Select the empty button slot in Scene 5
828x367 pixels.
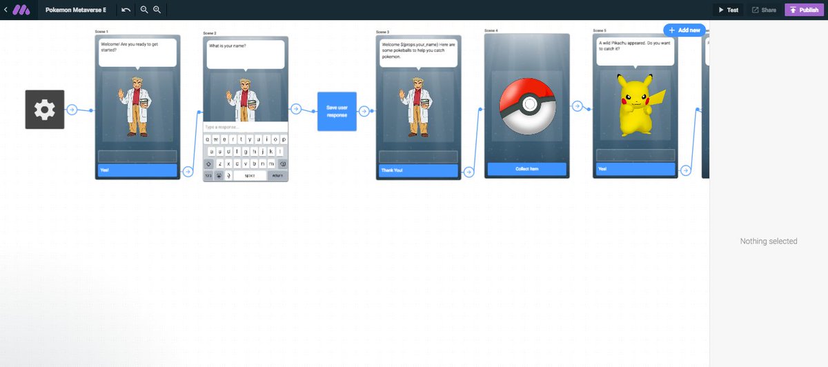[x=635, y=155]
